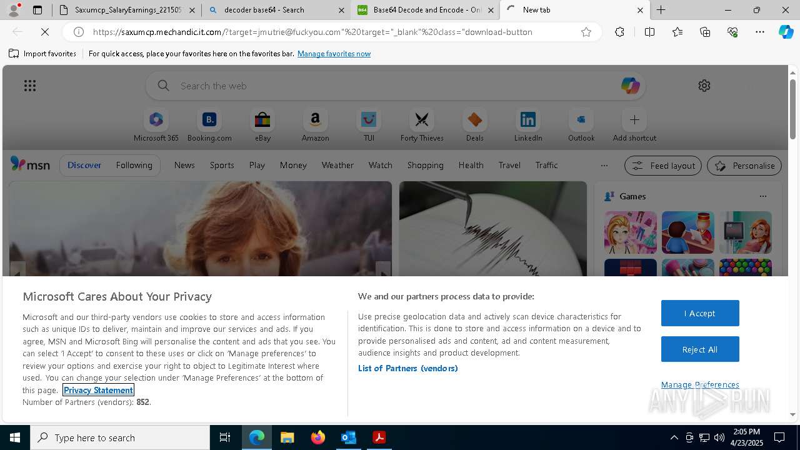The height and width of the screenshot is (450, 800).
Task: Open the apps grid launcher
Action: 30,86
